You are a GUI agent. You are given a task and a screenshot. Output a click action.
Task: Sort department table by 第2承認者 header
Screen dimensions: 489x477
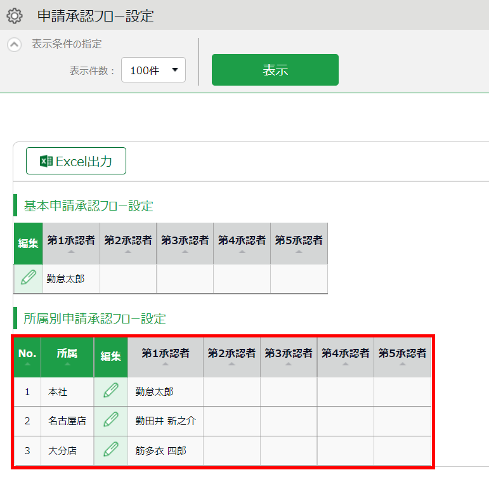pyautogui.click(x=231, y=357)
